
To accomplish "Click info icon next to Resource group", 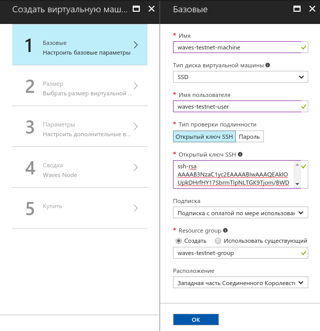I will click(x=225, y=230).
